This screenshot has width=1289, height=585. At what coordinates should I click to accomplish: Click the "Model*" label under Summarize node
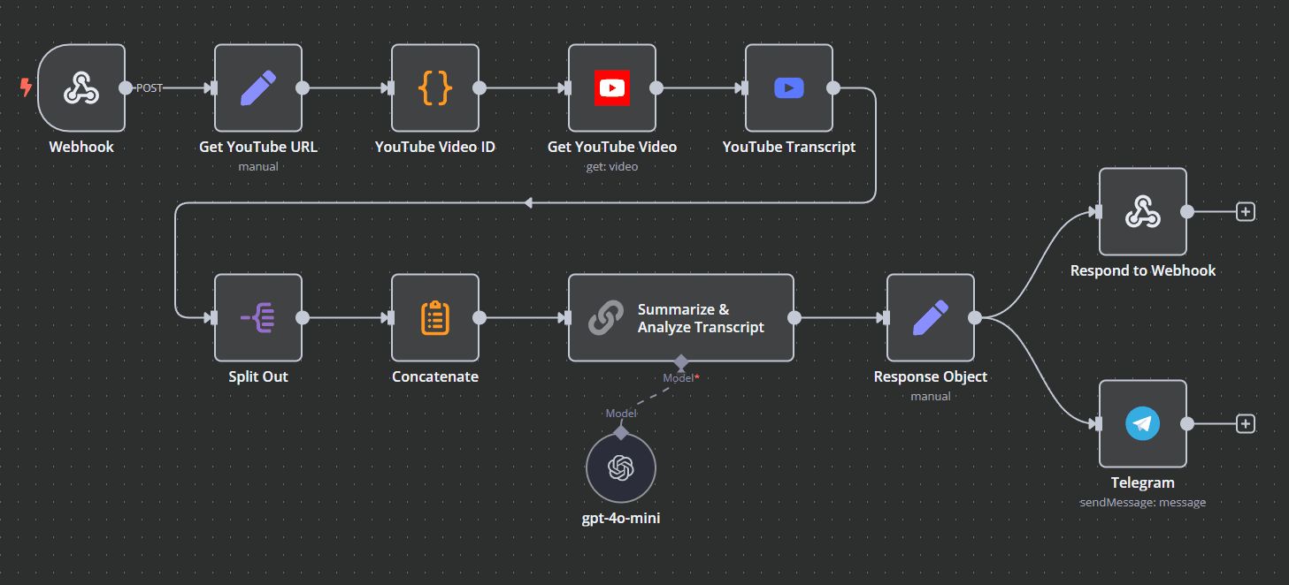coord(681,378)
